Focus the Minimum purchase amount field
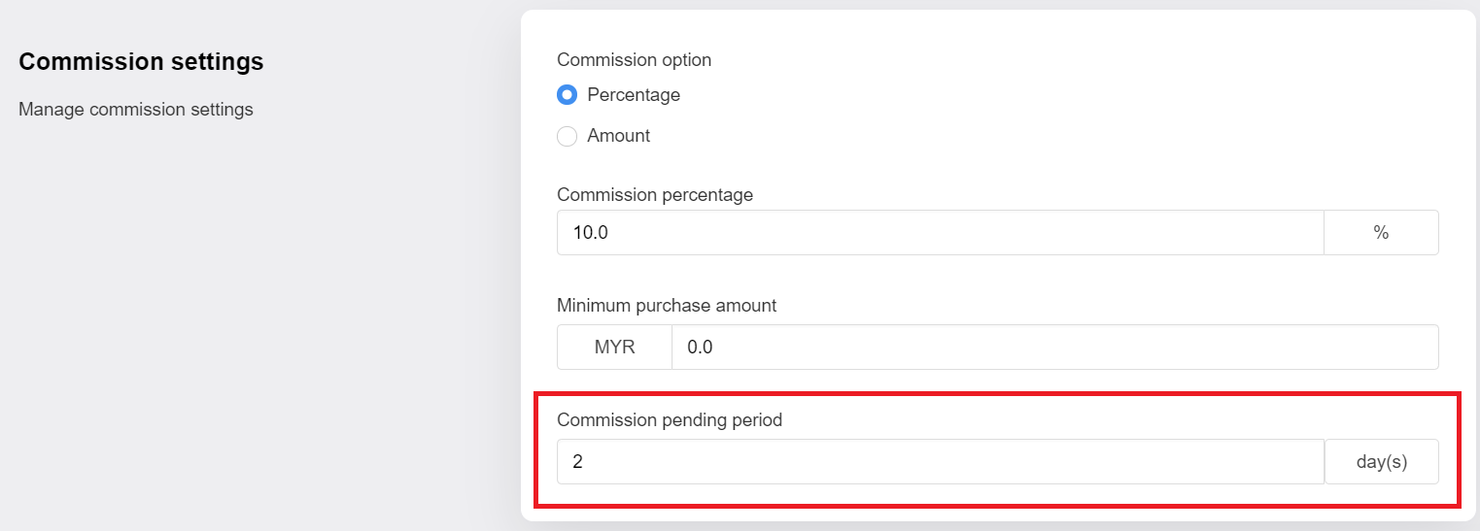The width and height of the screenshot is (1480, 531). point(1055,348)
